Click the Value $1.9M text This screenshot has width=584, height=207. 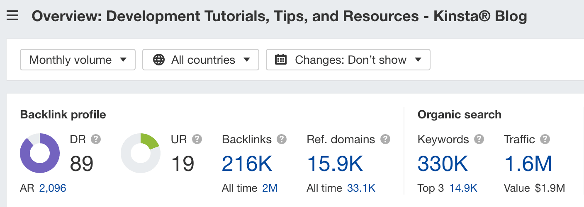tap(535, 188)
